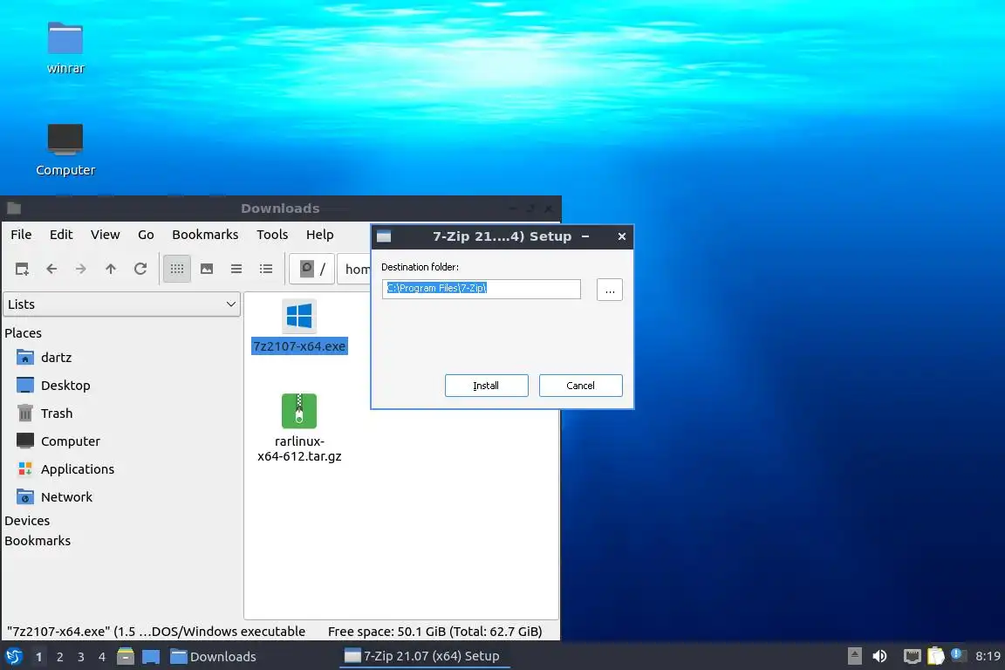Open the clipboard manager tray icon
Viewport: 1005px width, 670px height.
936,656
